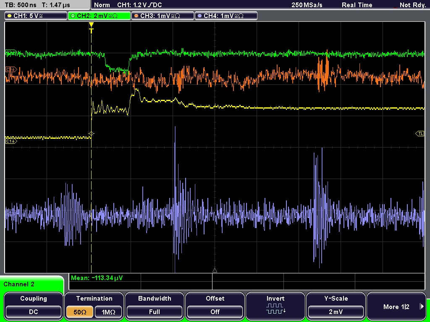Click the TB: 500 ns timebase readout
Screen dimensions: 430x322
pos(20,5)
